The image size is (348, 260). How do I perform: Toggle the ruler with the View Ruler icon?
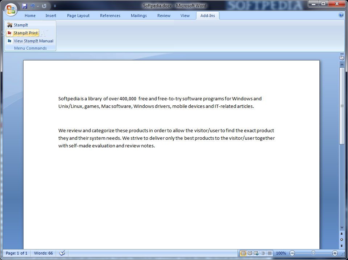click(x=342, y=57)
